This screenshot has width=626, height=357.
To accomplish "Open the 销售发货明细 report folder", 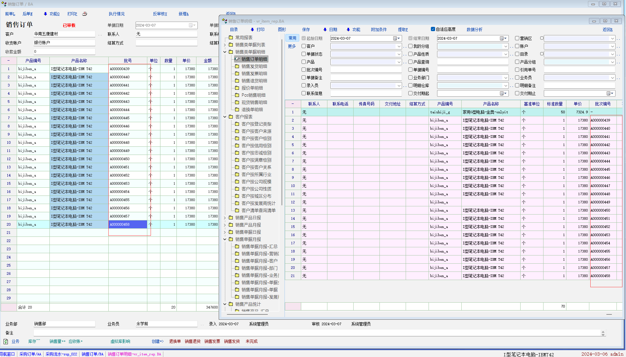I will click(x=254, y=66).
